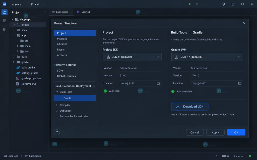The image size is (257, 160).
Task: Click the 4 spaces indent indicator
Action: 238,156
